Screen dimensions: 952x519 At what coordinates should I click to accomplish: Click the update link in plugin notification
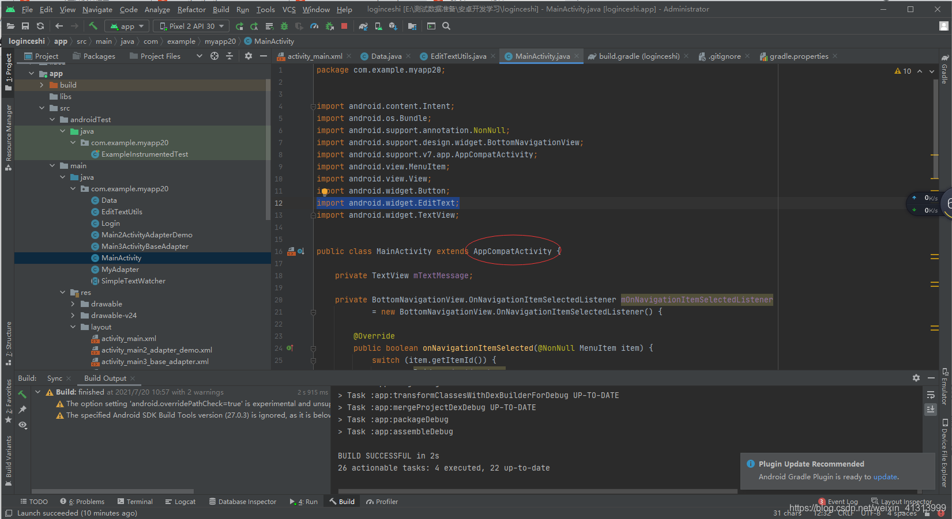[x=885, y=477]
